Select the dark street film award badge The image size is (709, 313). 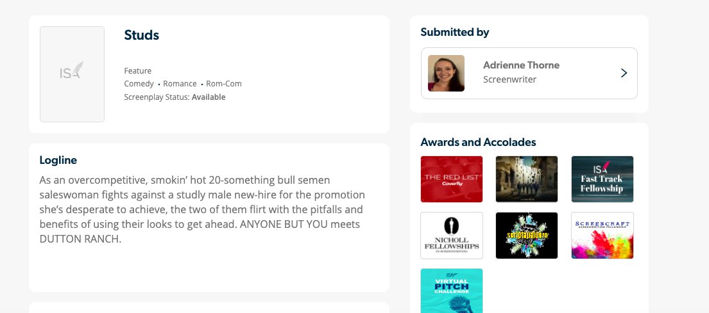click(526, 179)
